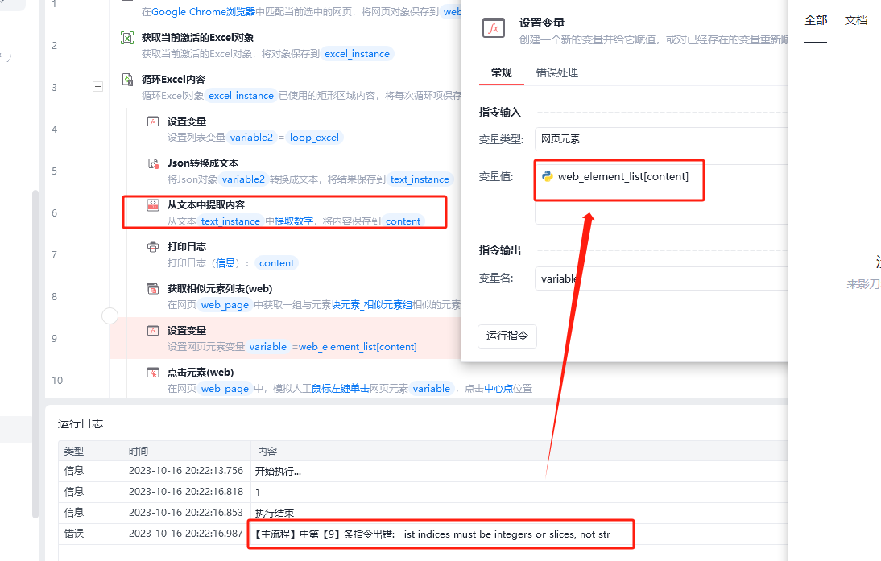Click variable2 tag in line 4 设置变量
Screen dimensions: 881x561
click(x=251, y=138)
